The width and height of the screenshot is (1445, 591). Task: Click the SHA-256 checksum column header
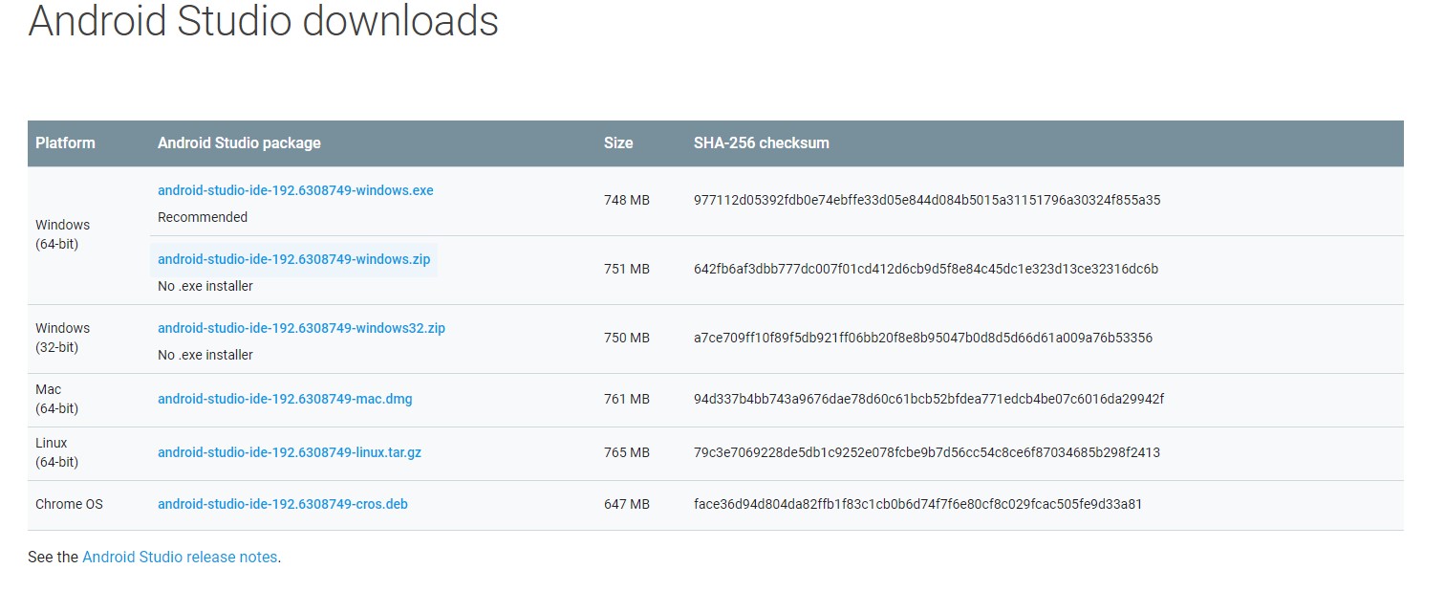tap(762, 142)
